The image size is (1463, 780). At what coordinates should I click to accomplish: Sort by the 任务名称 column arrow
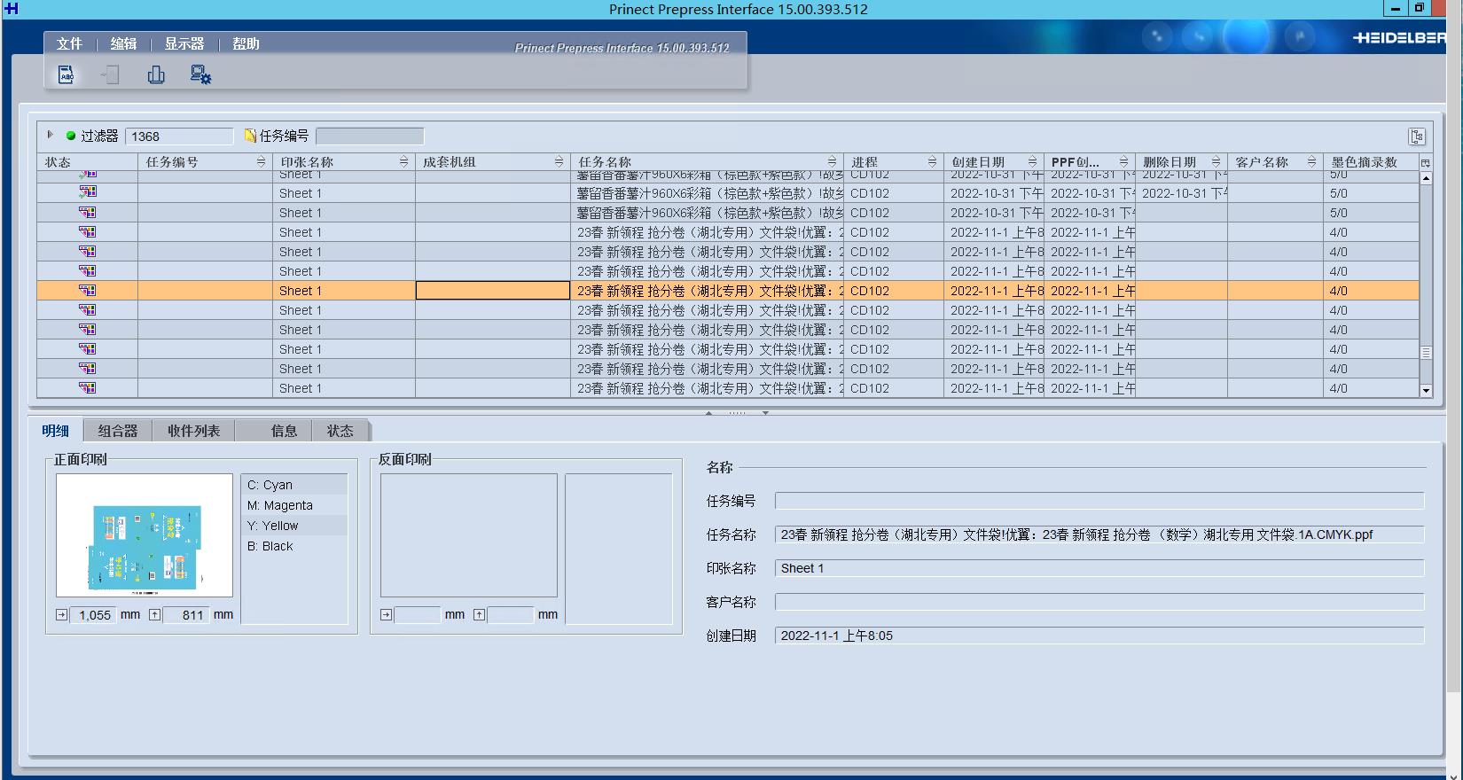[x=832, y=161]
